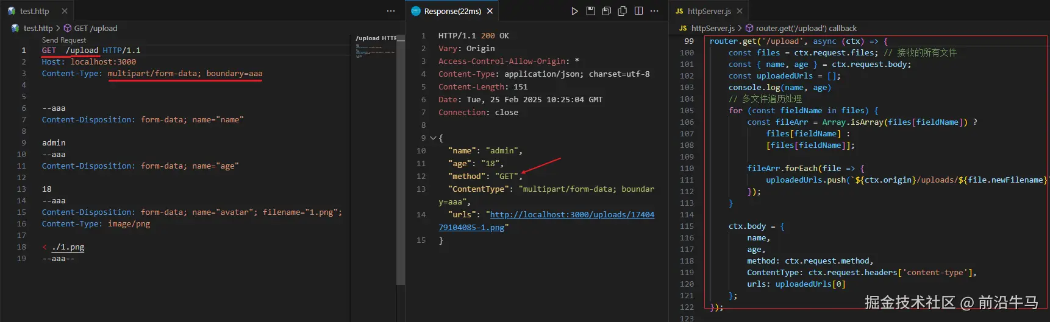This screenshot has height=322, width=1050.
Task: Click line number 99 in httpServer.js gutter
Action: [x=689, y=41]
